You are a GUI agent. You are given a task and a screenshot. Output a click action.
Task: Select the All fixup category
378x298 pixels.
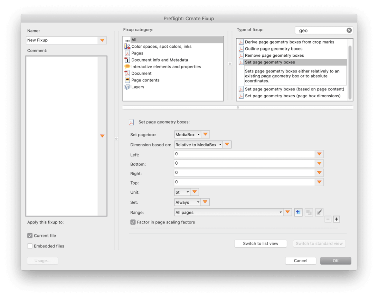point(173,40)
